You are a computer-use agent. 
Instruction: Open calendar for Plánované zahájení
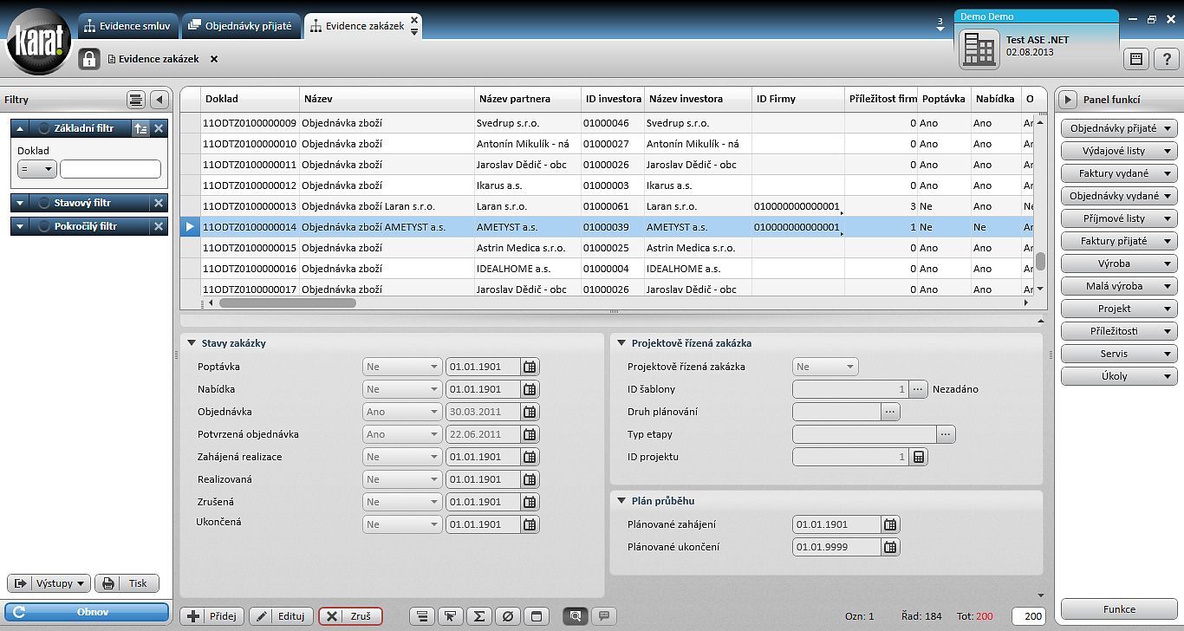pyautogui.click(x=890, y=524)
